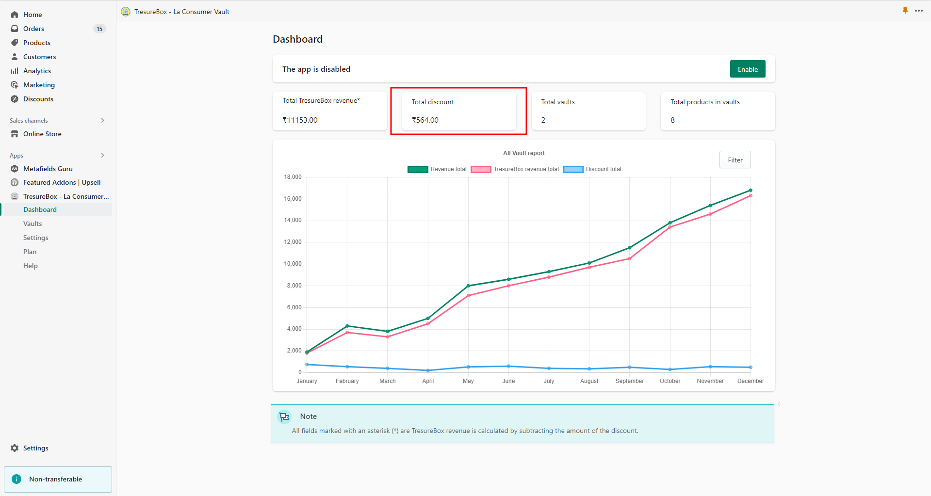Click the Non-transferable notice

pyautogui.click(x=58, y=480)
